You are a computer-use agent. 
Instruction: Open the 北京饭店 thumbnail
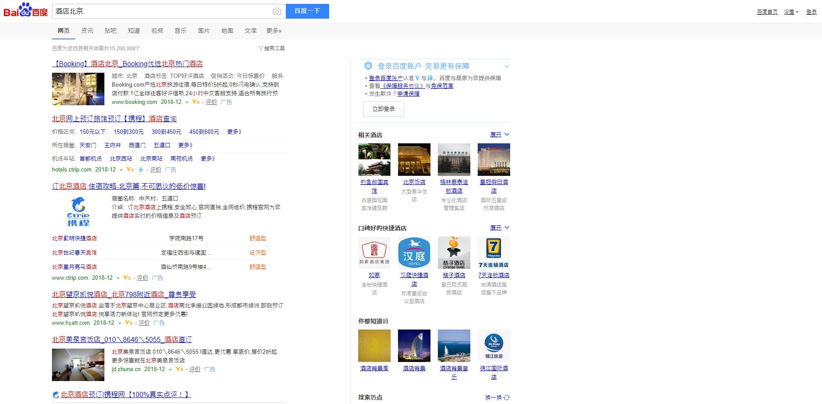point(414,159)
